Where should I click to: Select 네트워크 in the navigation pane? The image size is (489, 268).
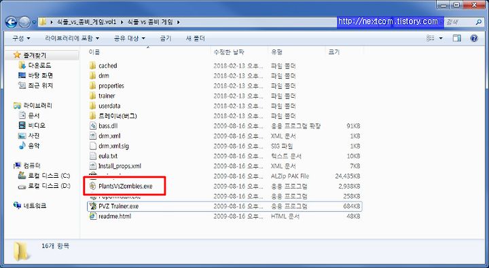[x=35, y=206]
